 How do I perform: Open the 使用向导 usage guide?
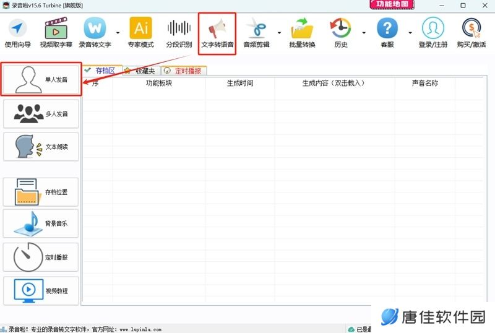(x=18, y=33)
